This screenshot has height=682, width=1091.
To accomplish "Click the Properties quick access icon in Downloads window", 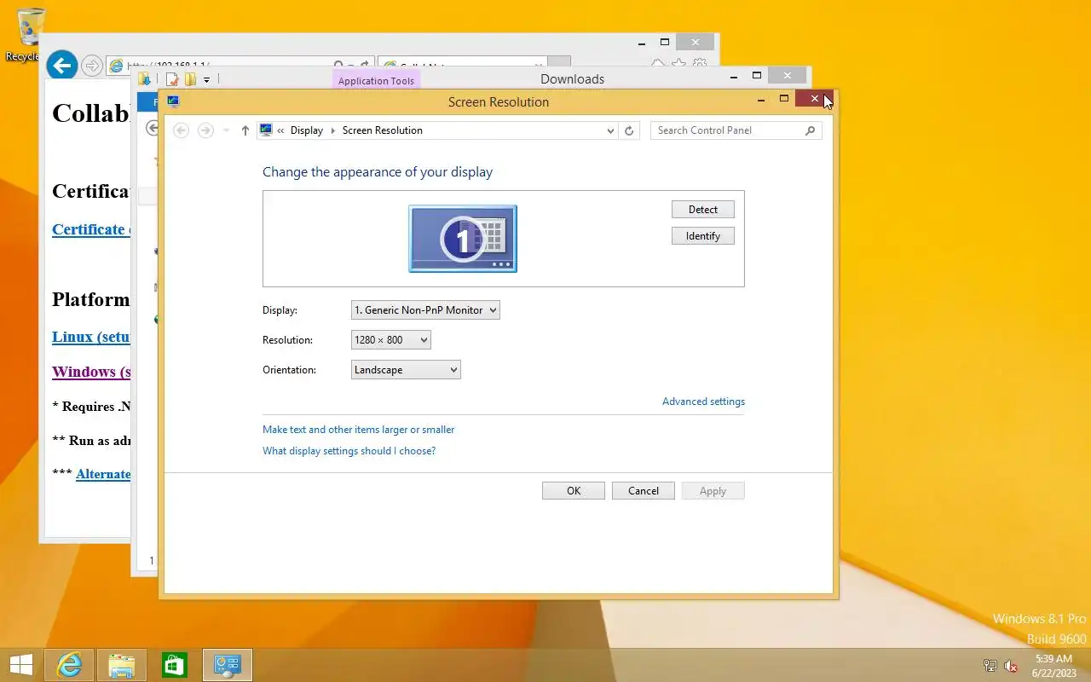I will coord(172,79).
